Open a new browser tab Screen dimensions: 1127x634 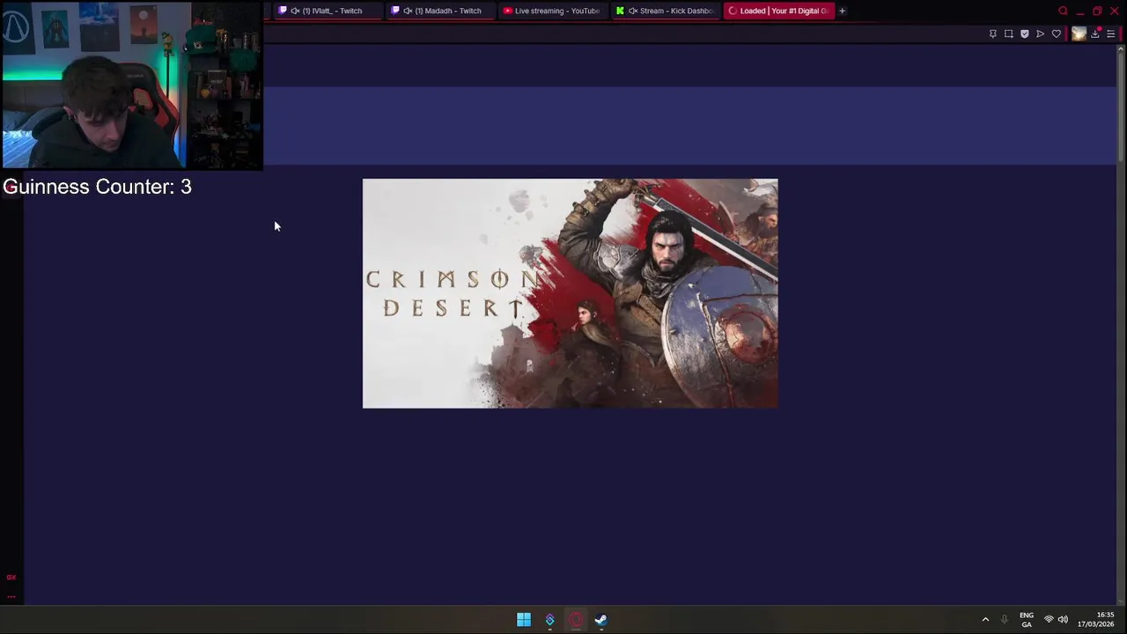tap(842, 11)
